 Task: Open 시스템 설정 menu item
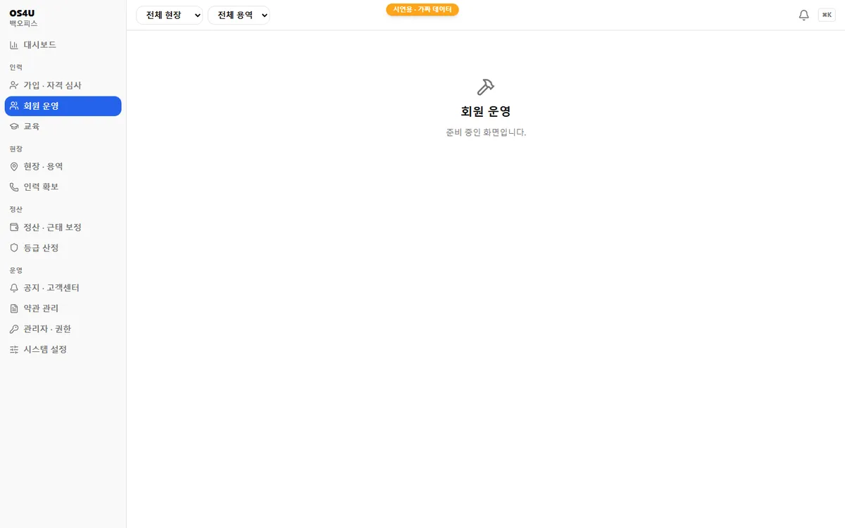click(63, 349)
